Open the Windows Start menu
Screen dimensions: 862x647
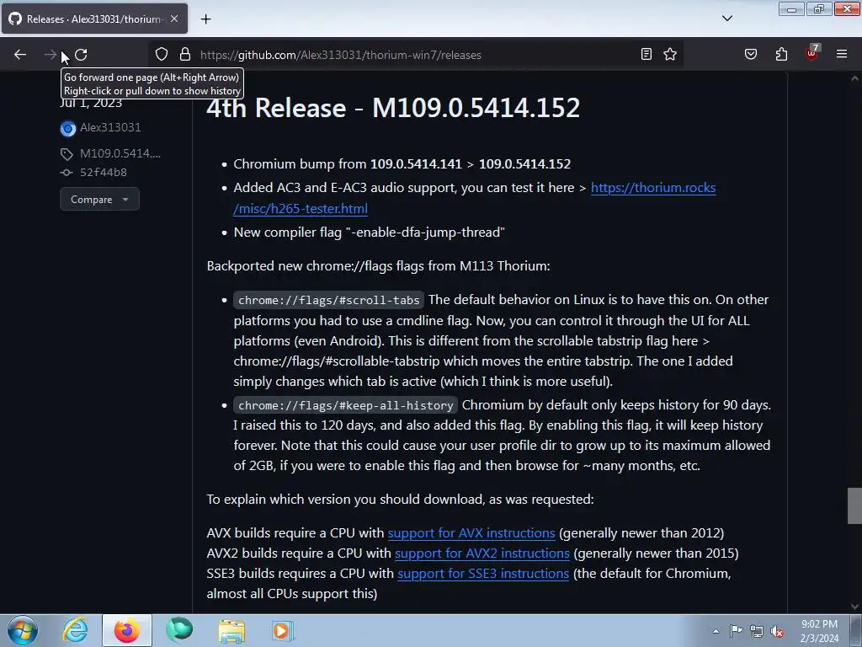click(23, 630)
